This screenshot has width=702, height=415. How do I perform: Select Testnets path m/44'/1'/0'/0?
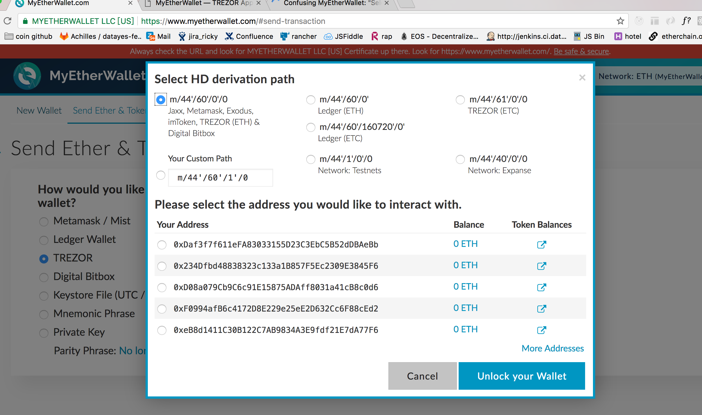[x=311, y=159]
